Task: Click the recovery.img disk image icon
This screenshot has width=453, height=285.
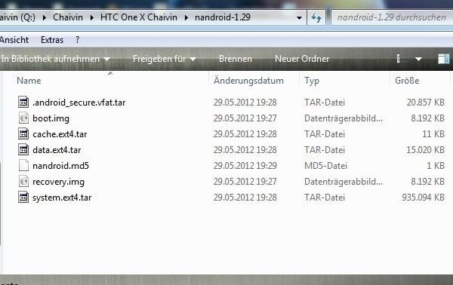Action: pyautogui.click(x=23, y=182)
